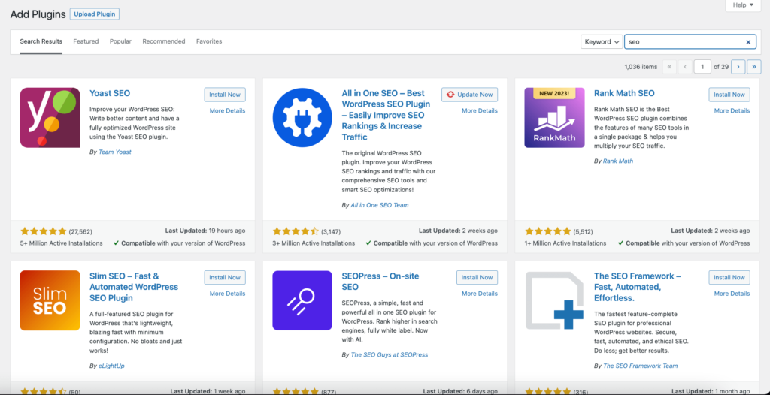Install the Yoast SEO plugin now
The width and height of the screenshot is (770, 395).
pyautogui.click(x=225, y=95)
